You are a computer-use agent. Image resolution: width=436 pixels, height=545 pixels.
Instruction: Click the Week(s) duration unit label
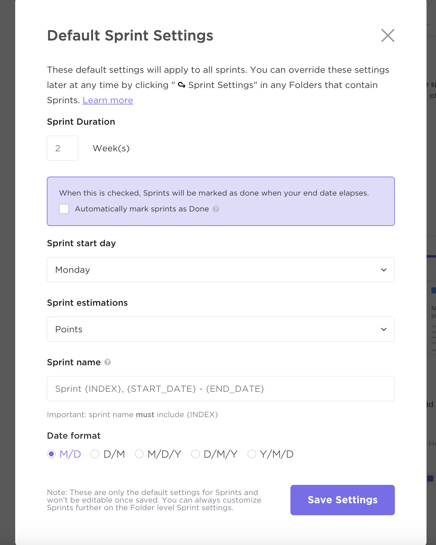point(111,148)
